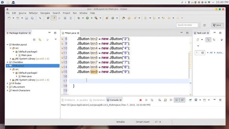
Task: Toggle Show Console on Standard Out
Action: pyautogui.click(x=177, y=100)
